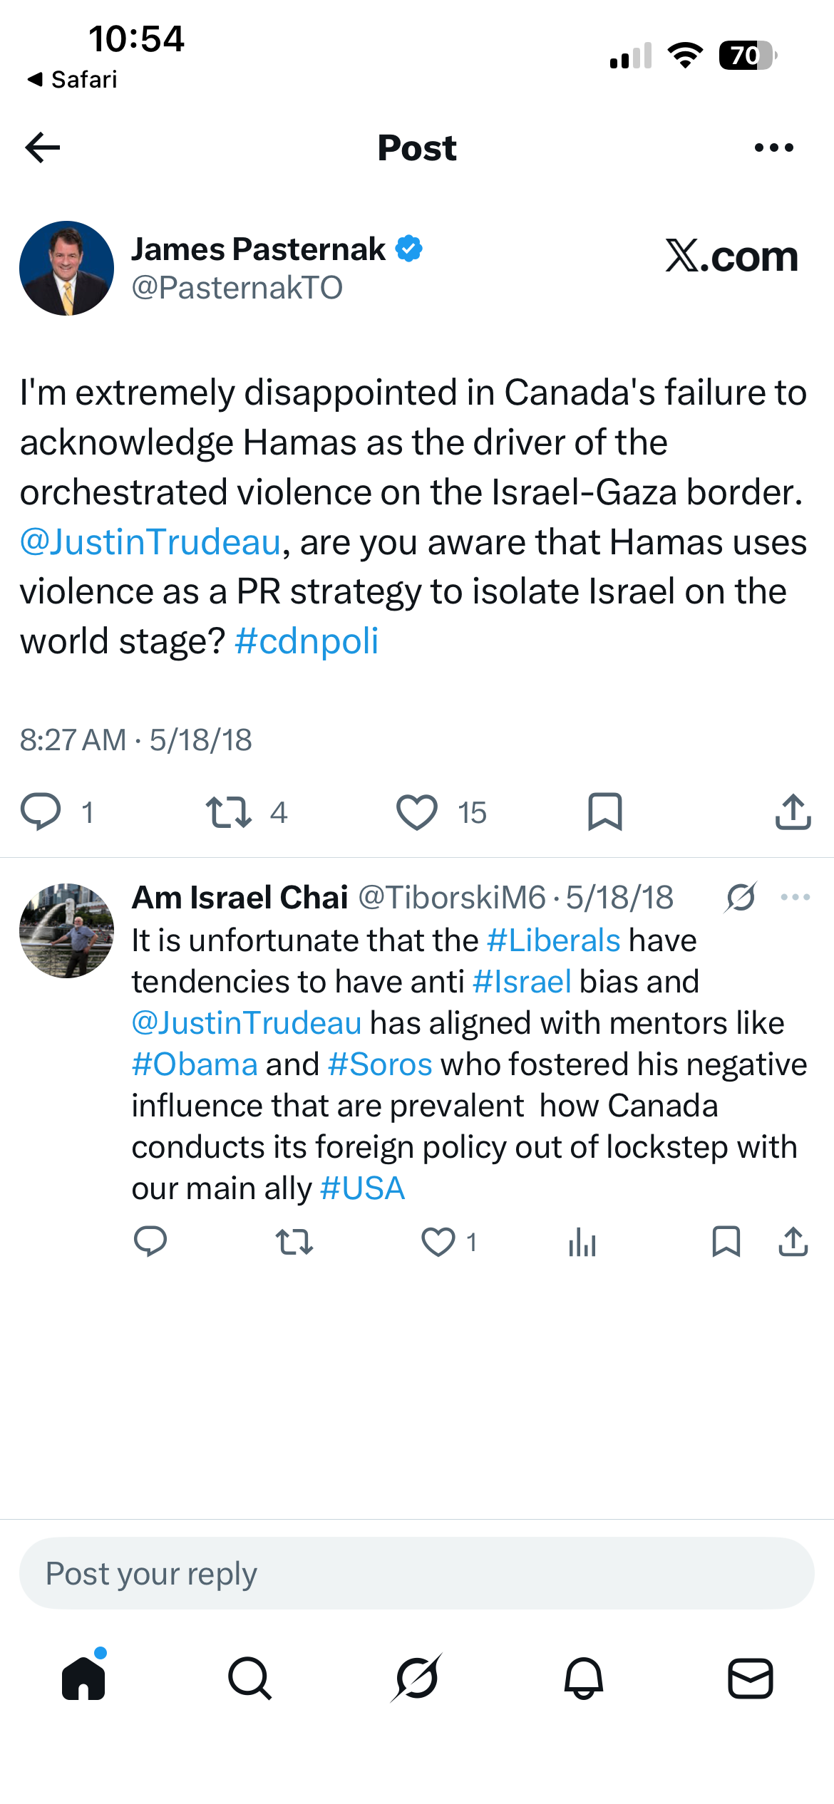Return to Safari via the status bar link
Screen dimensions: 834x1804
[x=72, y=79]
